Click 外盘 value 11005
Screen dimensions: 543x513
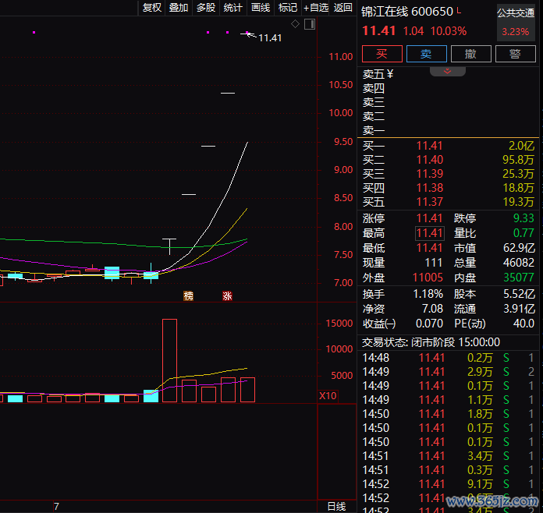point(428,278)
